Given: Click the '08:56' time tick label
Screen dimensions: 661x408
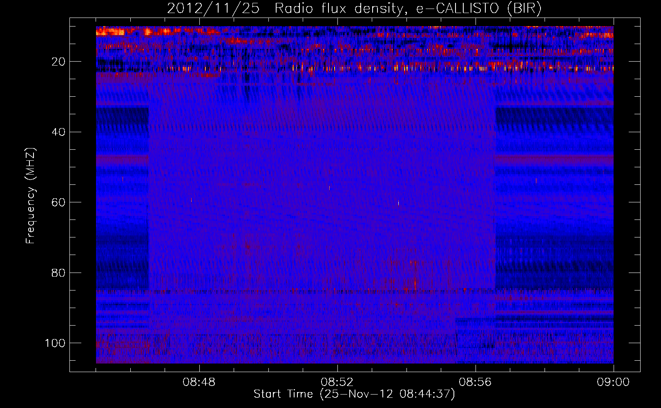Looking at the screenshot, I should click(476, 382).
